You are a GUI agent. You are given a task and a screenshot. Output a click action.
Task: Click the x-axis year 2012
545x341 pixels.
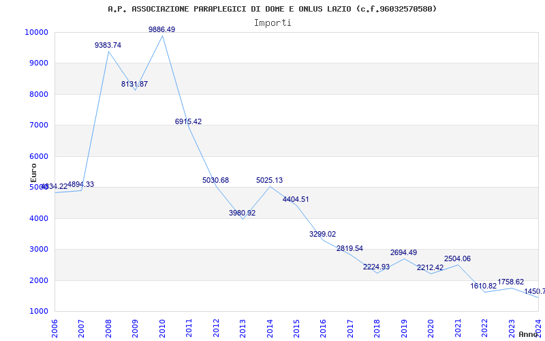(216, 328)
